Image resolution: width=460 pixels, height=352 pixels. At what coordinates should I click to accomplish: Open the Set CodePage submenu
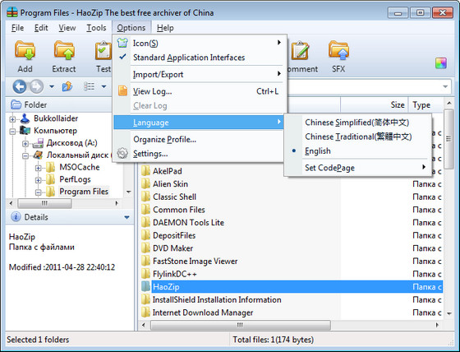click(358, 168)
